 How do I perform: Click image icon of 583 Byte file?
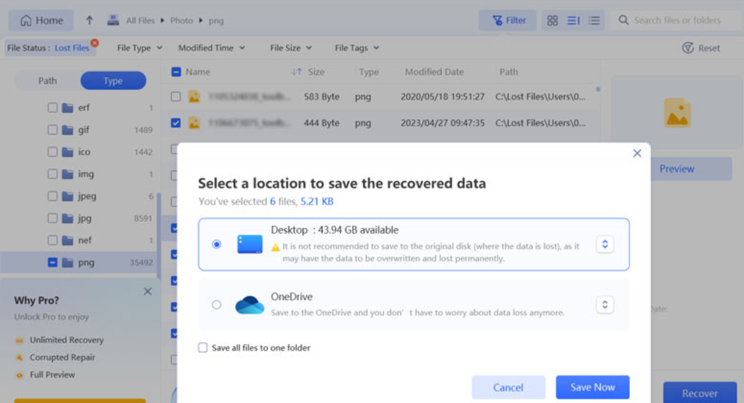(194, 97)
